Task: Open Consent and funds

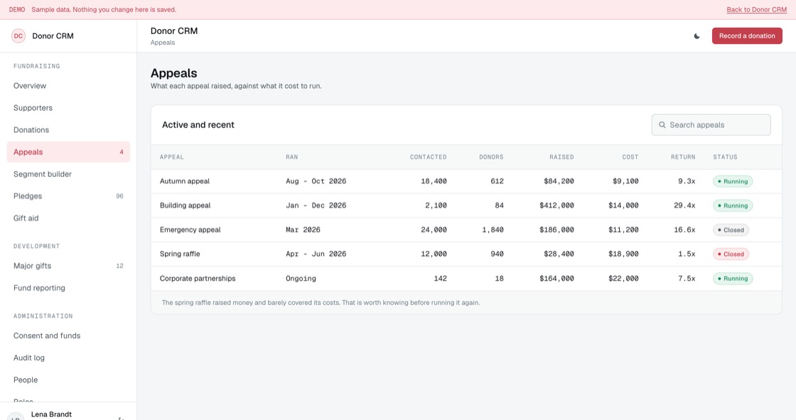Action: [x=68, y=335]
